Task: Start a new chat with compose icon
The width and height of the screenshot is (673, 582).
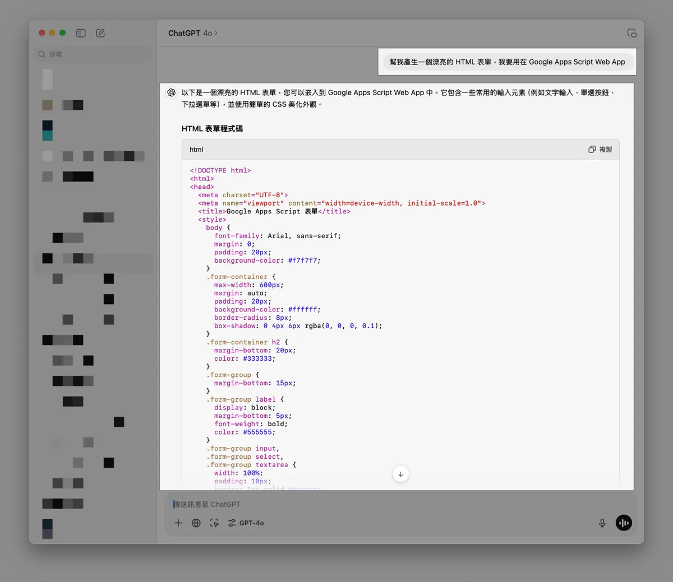Action: pos(100,33)
